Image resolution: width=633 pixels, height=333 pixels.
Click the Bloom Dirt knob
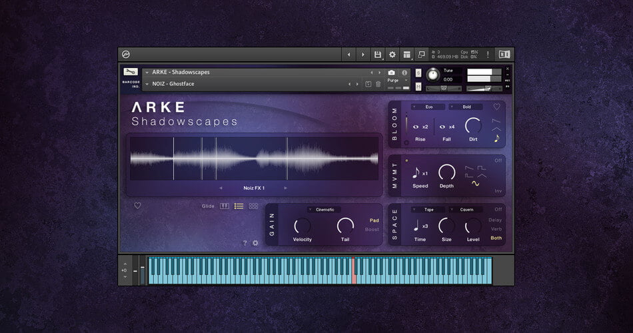[472, 126]
